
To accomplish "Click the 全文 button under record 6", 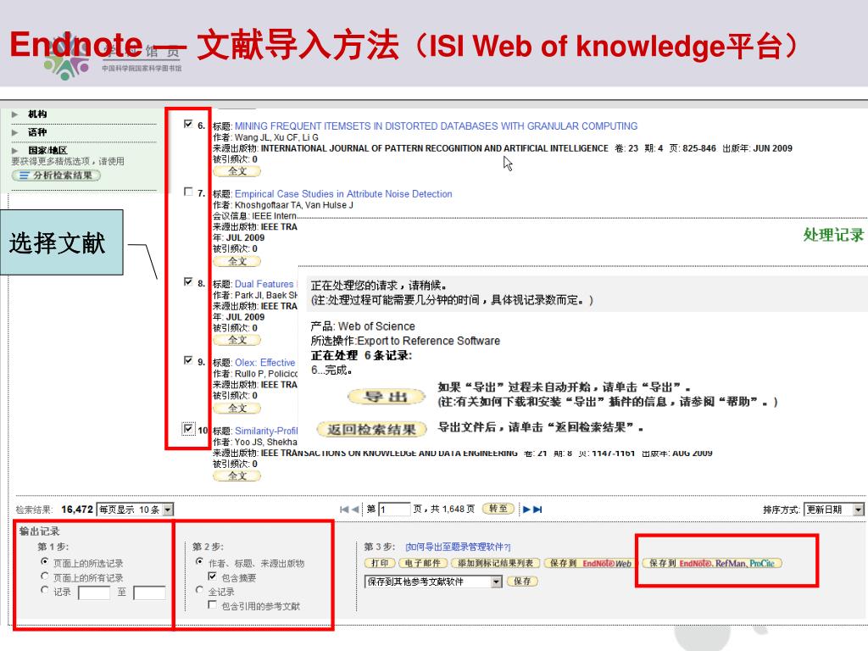I will point(237,171).
